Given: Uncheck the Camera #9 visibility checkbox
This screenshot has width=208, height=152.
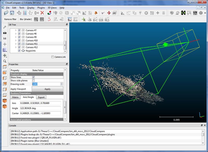Looking at the screenshot, I should tap(19, 37).
